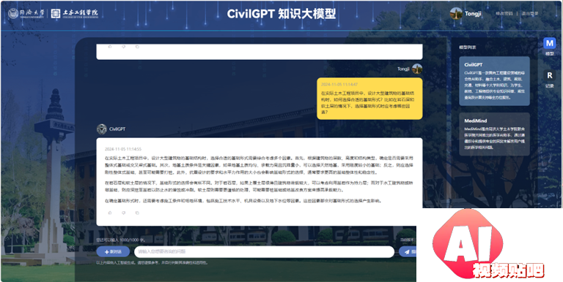The height and width of the screenshot is (282, 563).
Task: Click the change password link
Action: pyautogui.click(x=504, y=14)
